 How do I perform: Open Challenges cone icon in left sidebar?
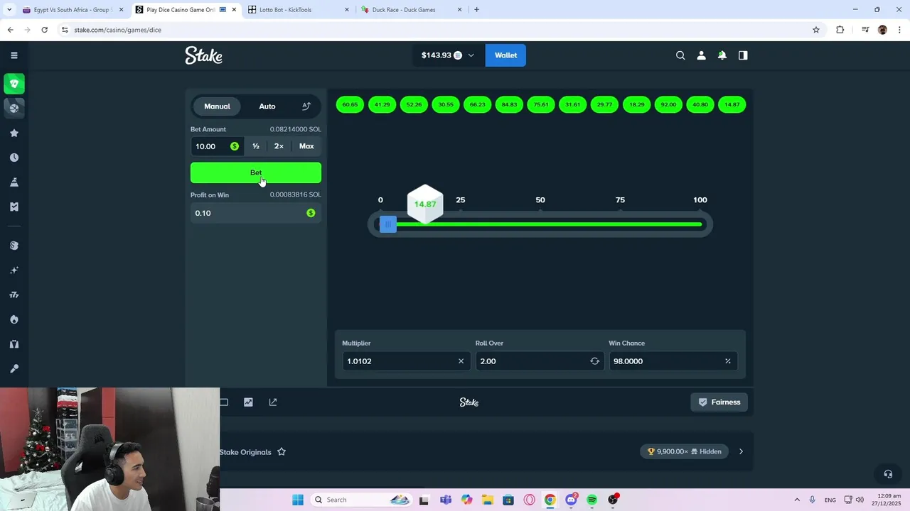point(14,182)
